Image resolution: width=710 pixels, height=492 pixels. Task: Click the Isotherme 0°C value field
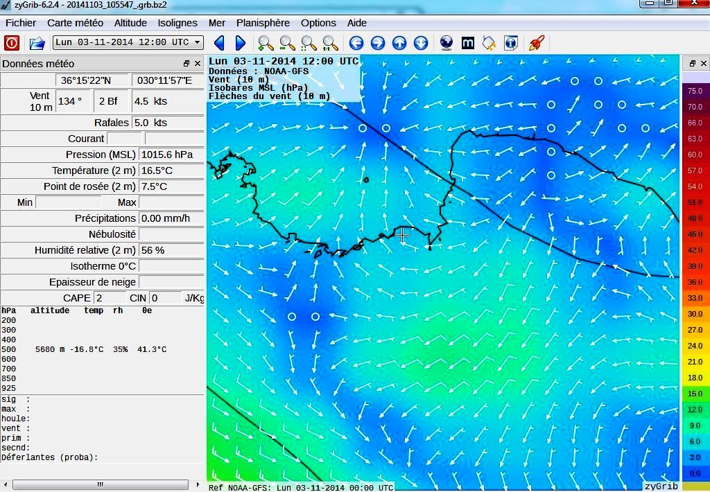point(171,266)
